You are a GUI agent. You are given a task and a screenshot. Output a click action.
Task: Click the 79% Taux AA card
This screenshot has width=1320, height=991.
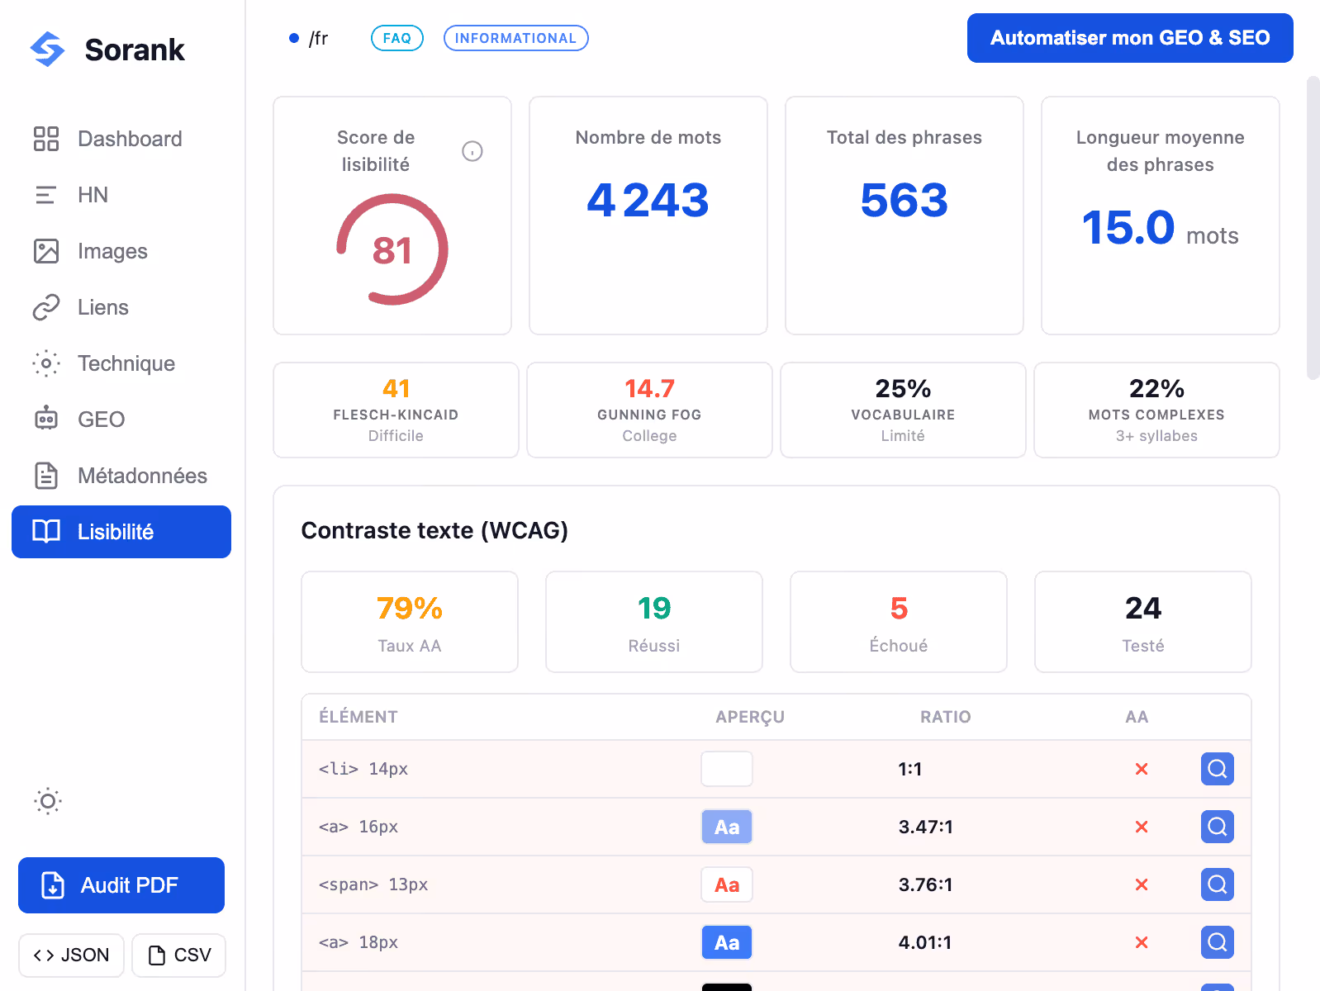410,622
